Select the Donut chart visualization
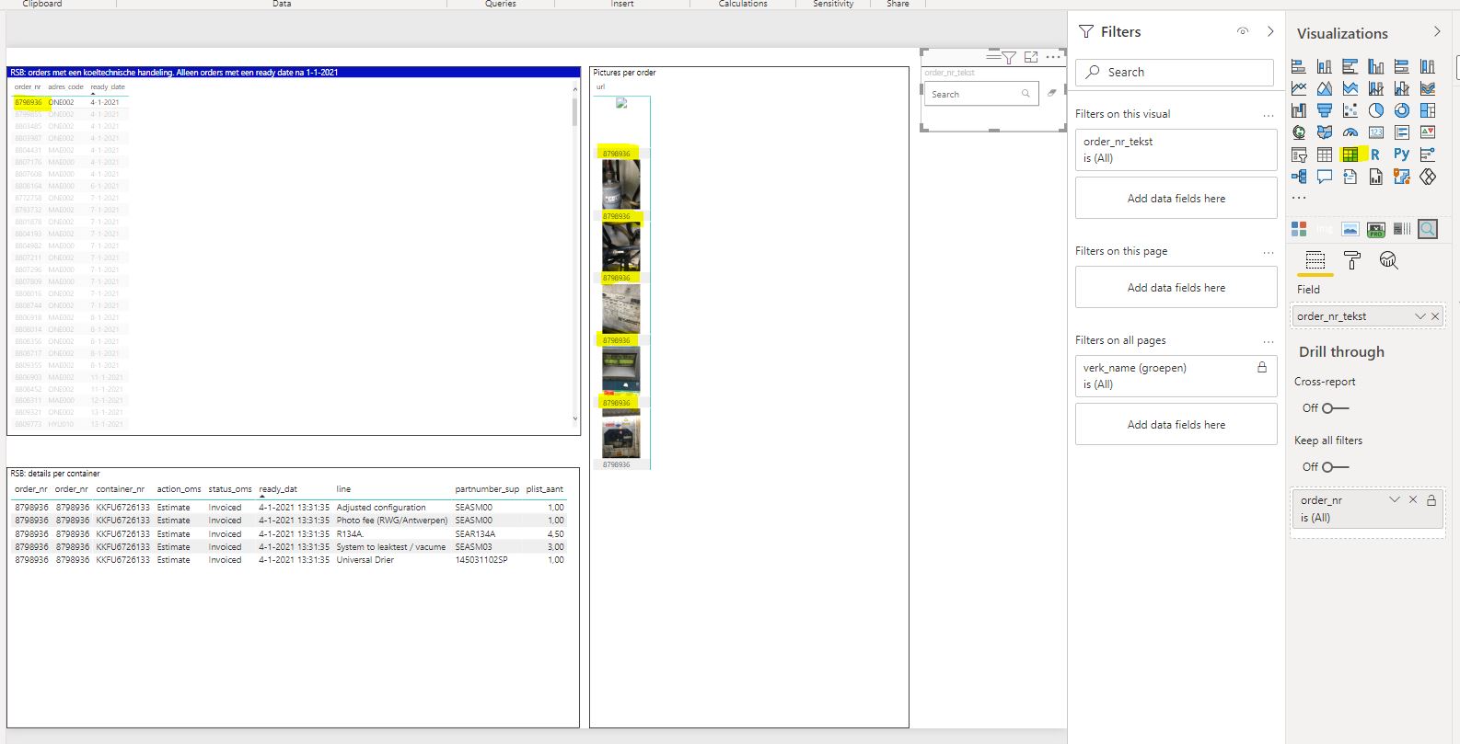1460x744 pixels. pos(1402,110)
